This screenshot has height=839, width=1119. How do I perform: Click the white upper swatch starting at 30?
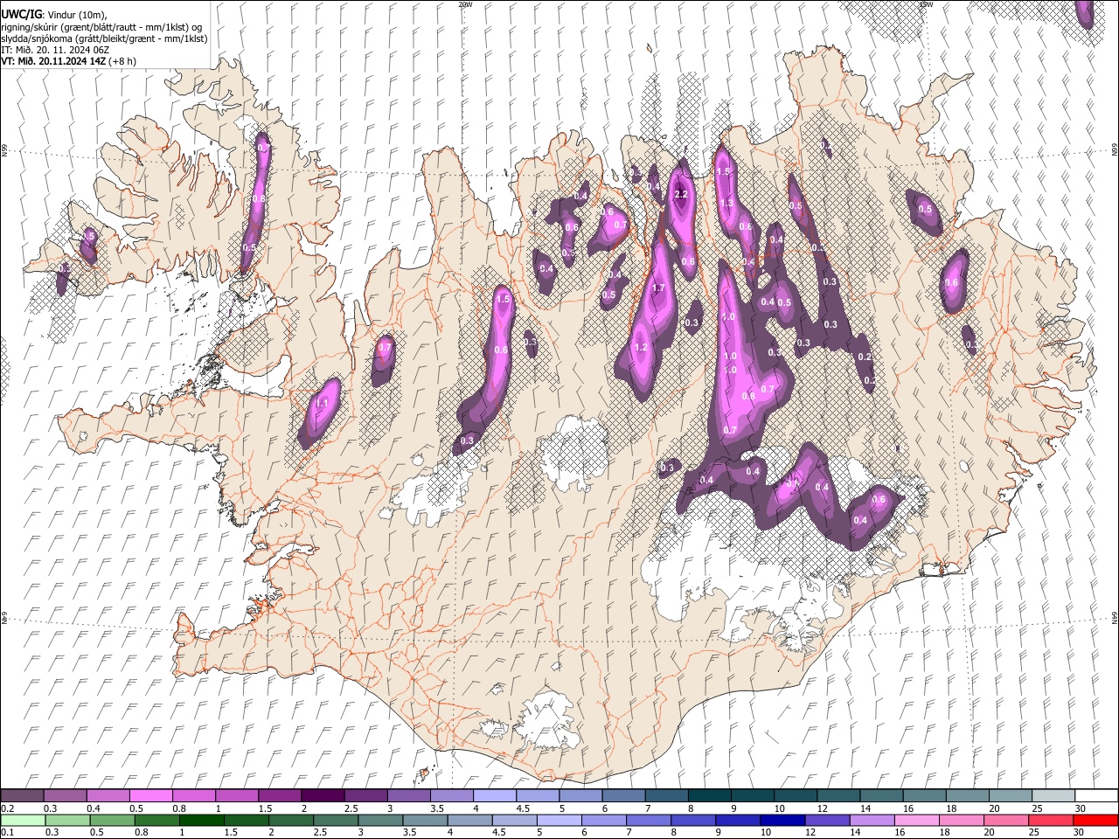coord(1095,795)
